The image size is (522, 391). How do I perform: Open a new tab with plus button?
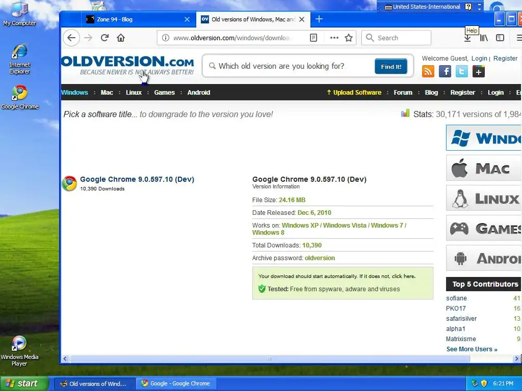click(x=319, y=19)
